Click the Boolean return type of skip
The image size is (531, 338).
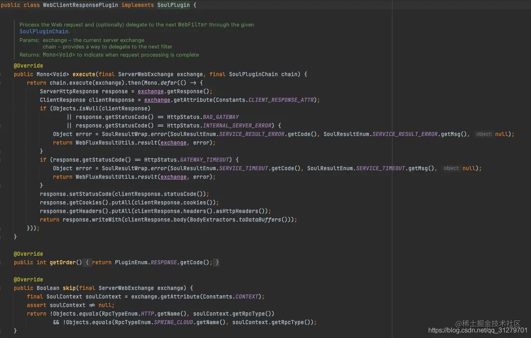[48, 288]
